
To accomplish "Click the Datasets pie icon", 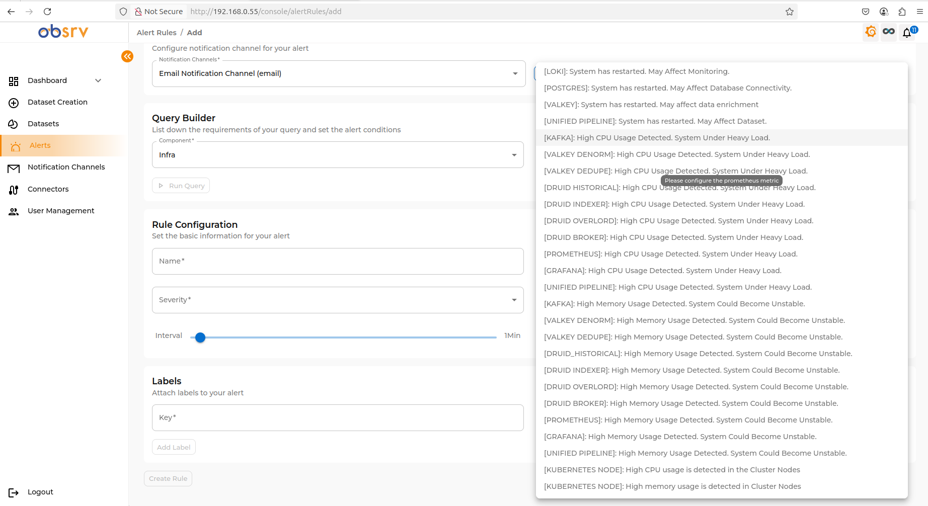I will coord(14,124).
